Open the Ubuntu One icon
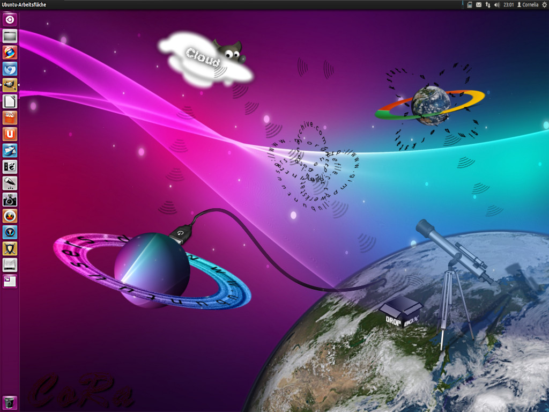The height and width of the screenshot is (412, 549). (10, 134)
